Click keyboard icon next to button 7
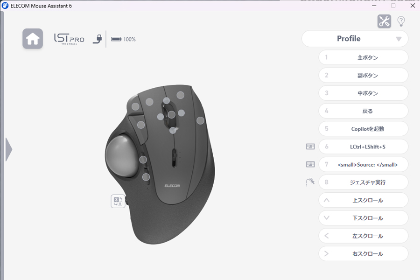The image size is (420, 280). [310, 164]
